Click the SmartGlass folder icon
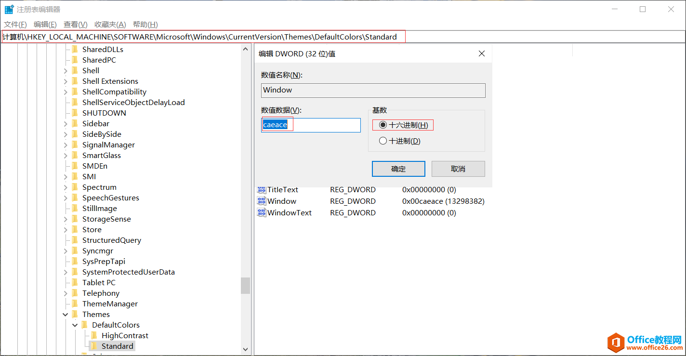Screen dimensions: 686x356 tap(75, 155)
